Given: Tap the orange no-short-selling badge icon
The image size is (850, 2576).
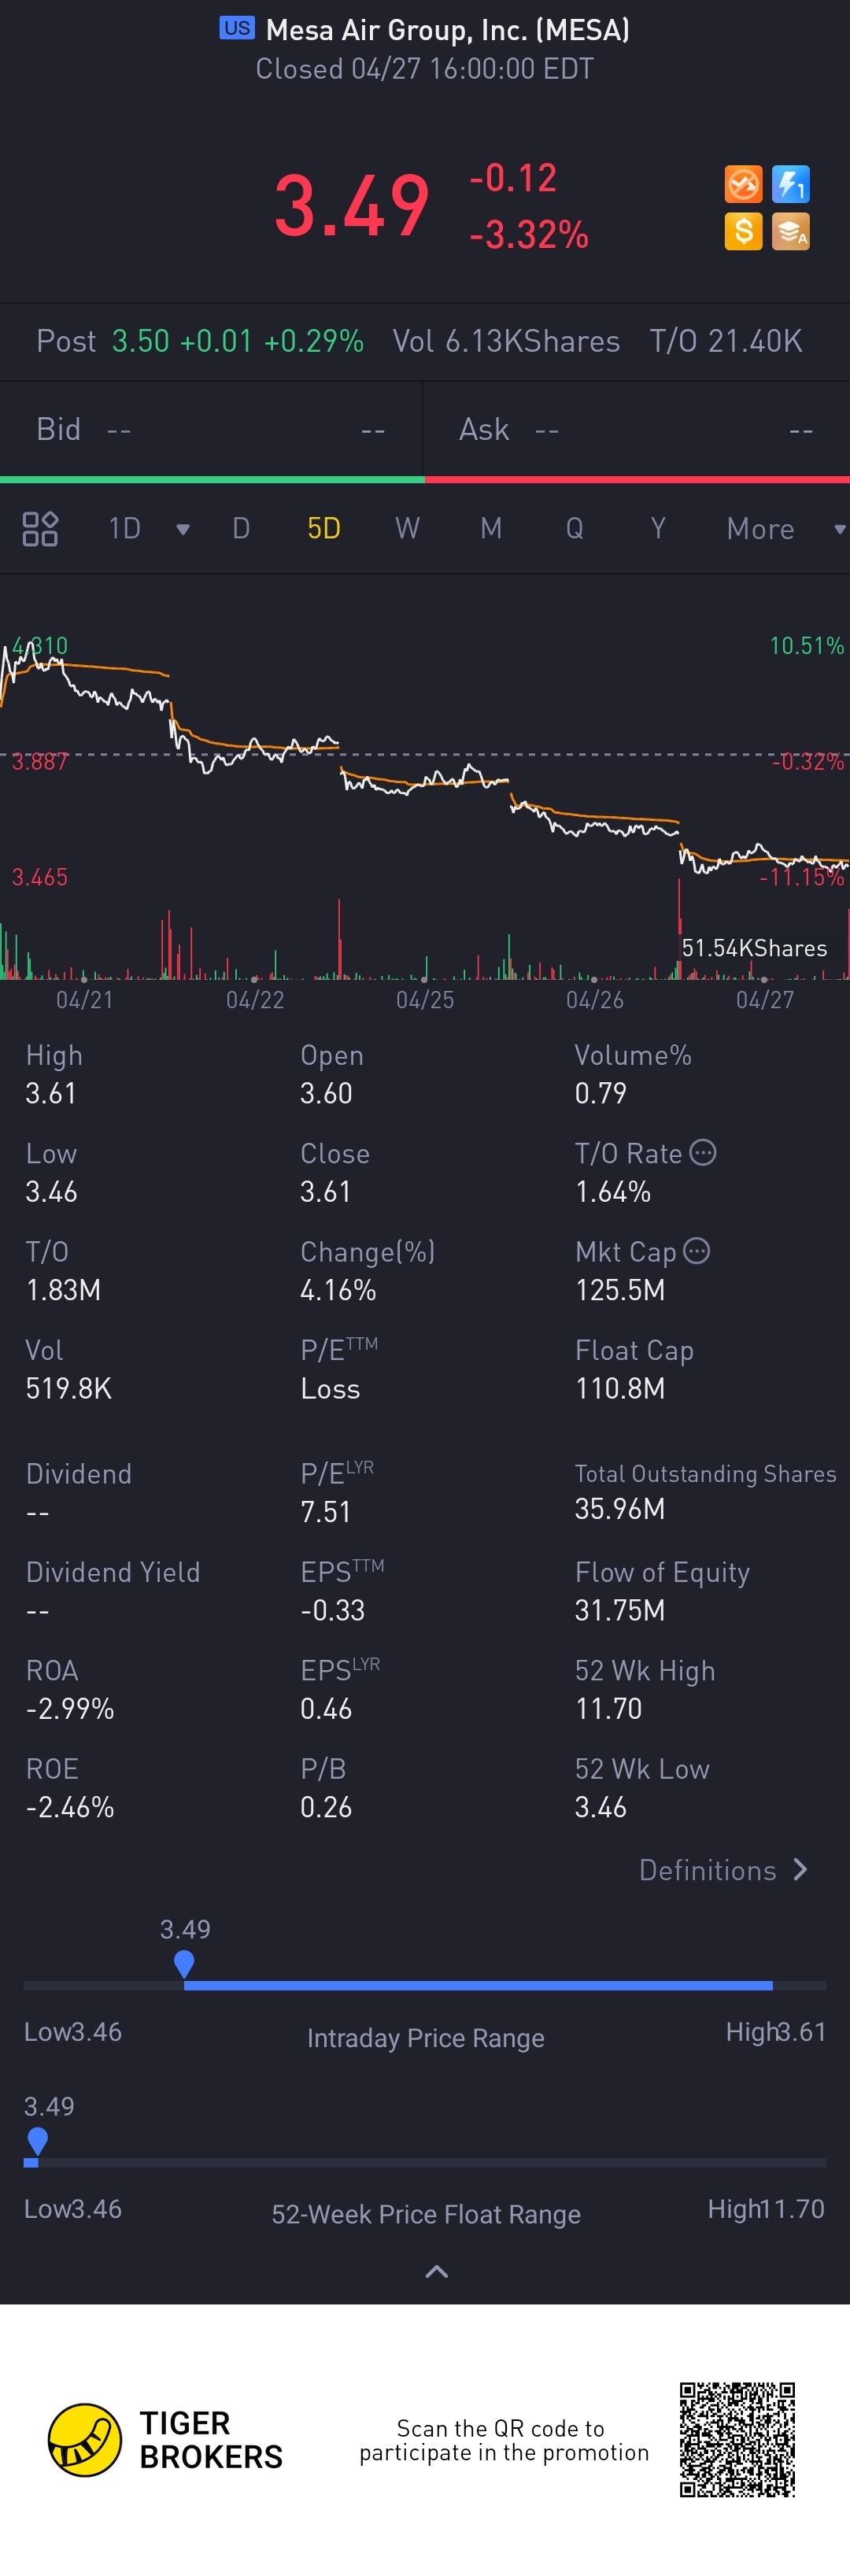Looking at the screenshot, I should coord(743,185).
